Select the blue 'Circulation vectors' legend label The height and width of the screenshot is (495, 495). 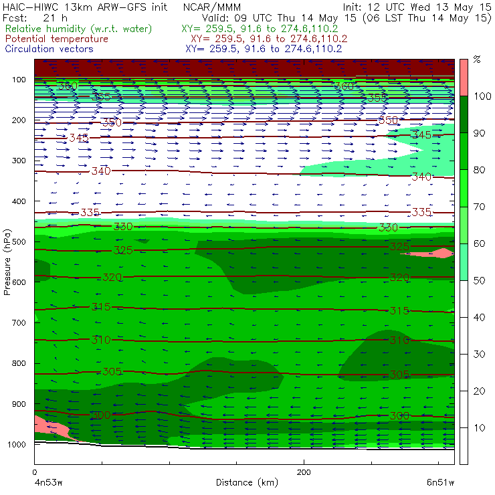tap(49, 49)
